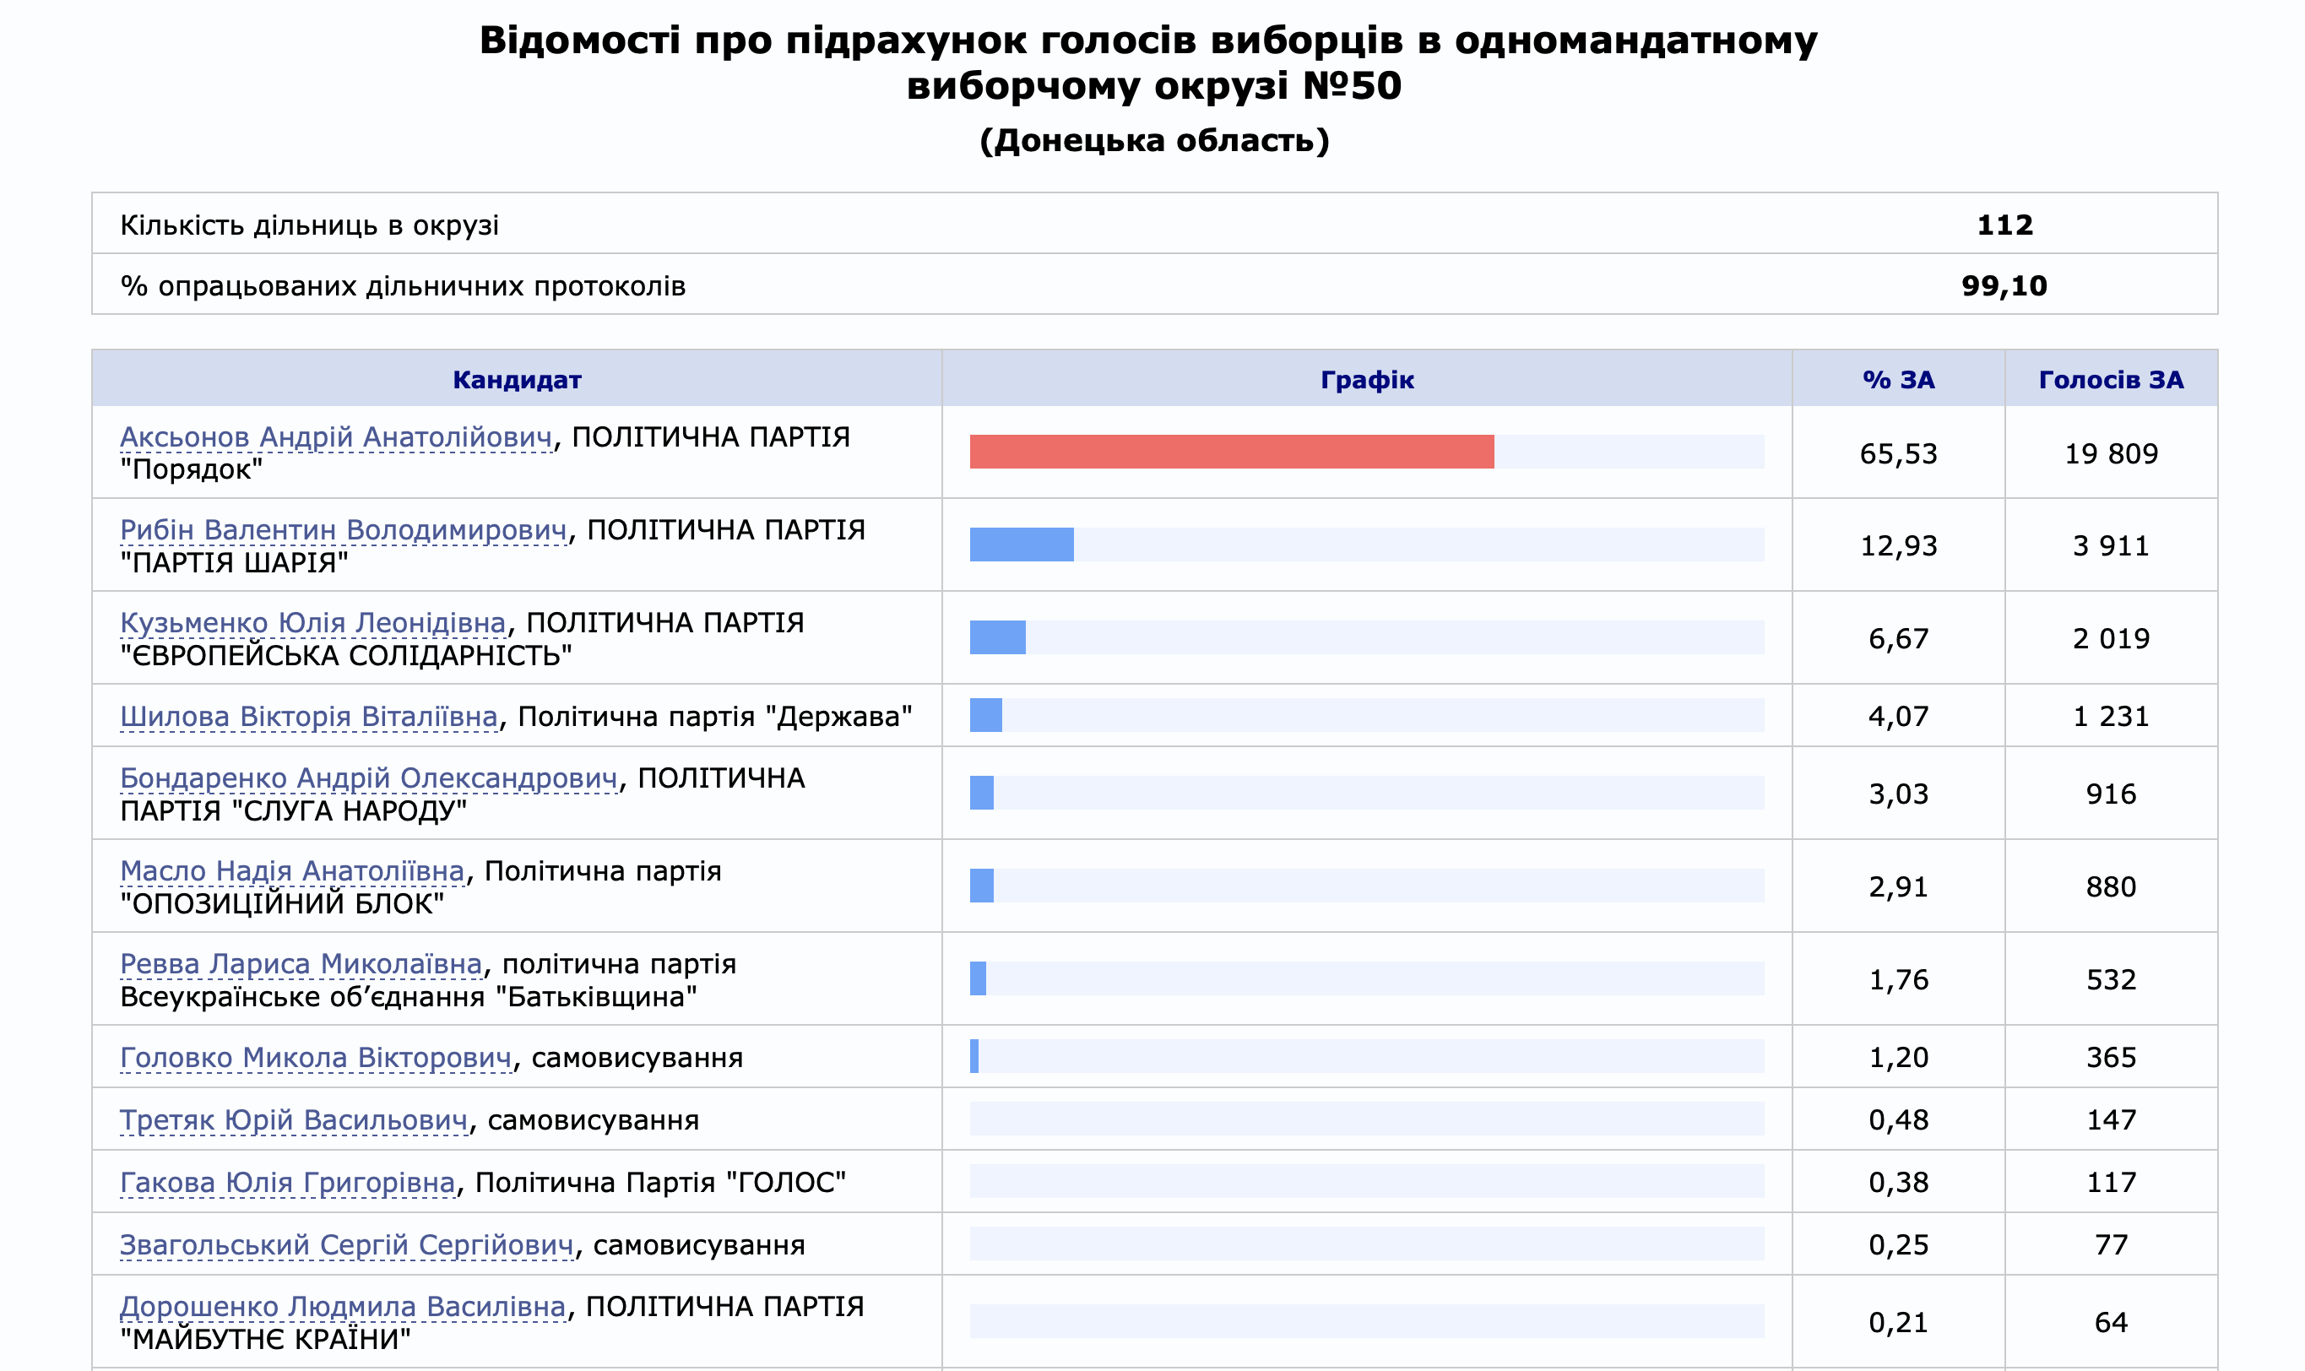Screen dimensions: 2305x1371
Task: Open Головко Микола Вікторович link
Action: (x=315, y=1058)
